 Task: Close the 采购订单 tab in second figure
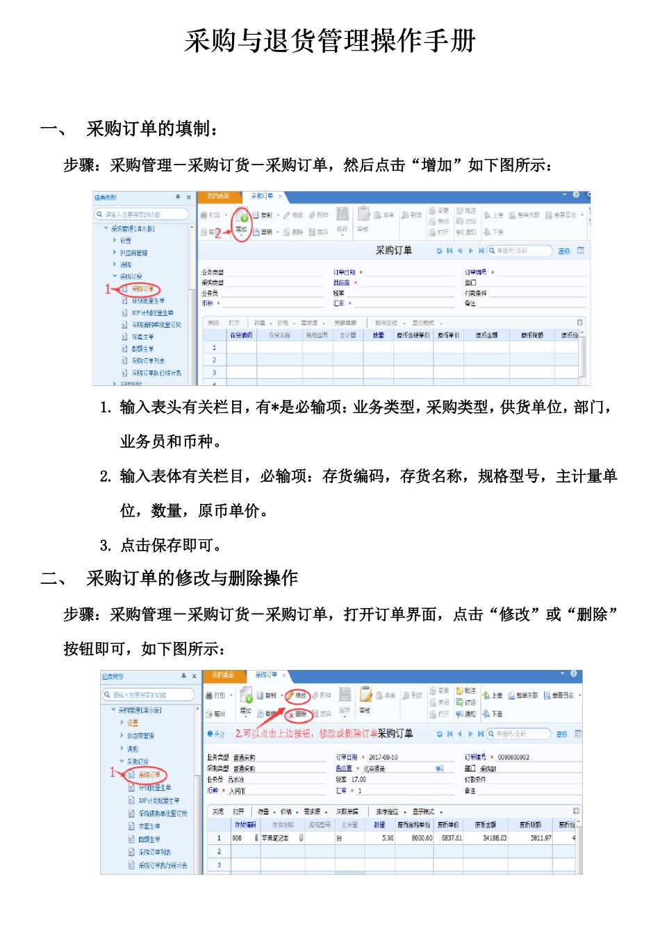[x=284, y=675]
